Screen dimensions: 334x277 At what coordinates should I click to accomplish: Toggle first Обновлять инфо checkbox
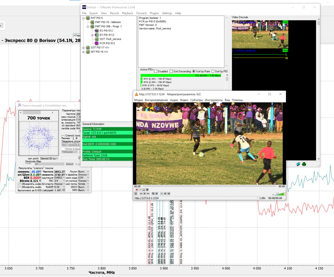click(x=19, y=184)
